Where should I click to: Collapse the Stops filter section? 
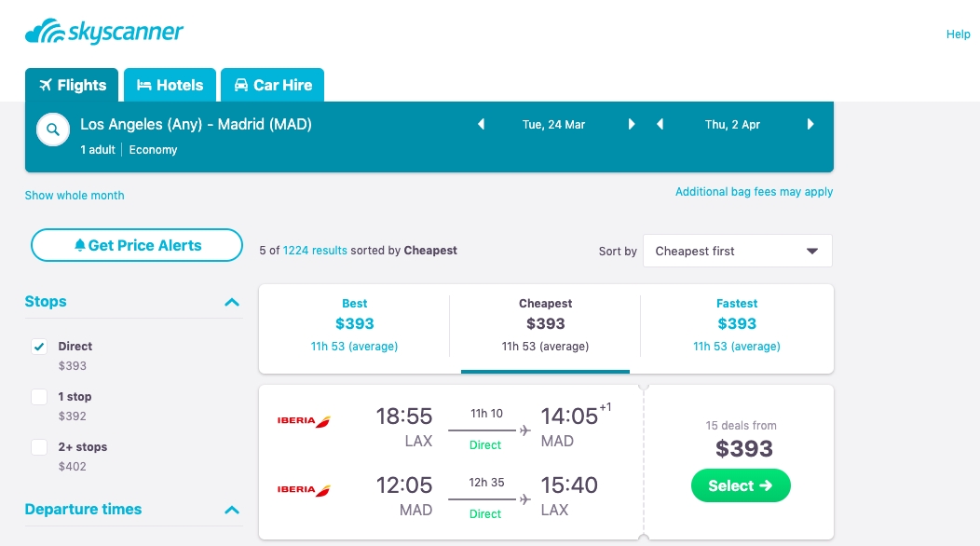pos(232,302)
